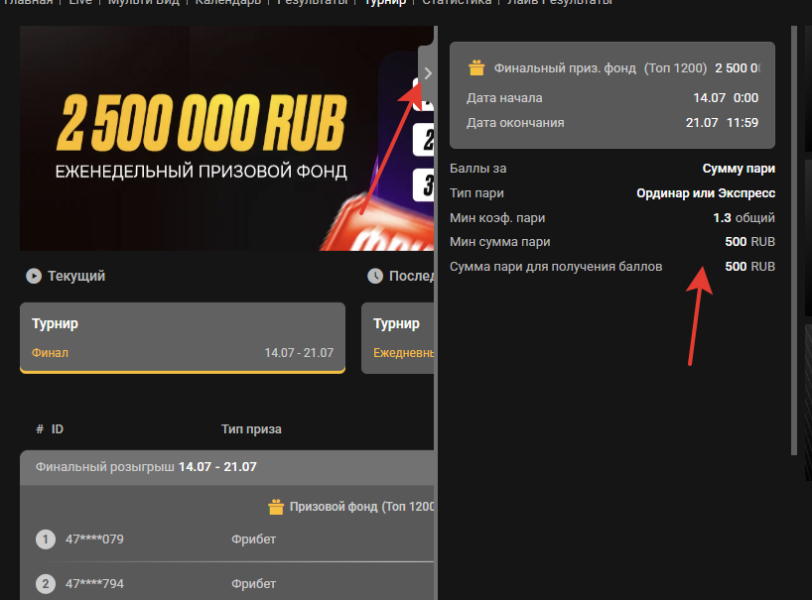Select the rank 2 badge beside 47****794
Viewport: 812px width, 600px height.
coord(45,583)
